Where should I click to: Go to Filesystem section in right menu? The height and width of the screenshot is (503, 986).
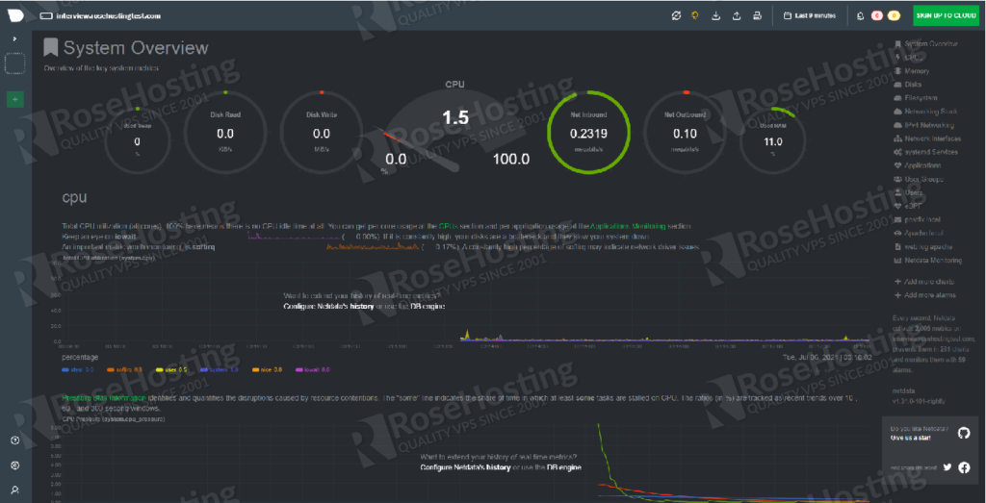(x=916, y=98)
